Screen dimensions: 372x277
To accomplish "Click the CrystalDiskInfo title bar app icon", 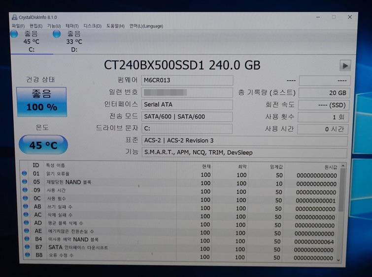I will coord(15,17).
